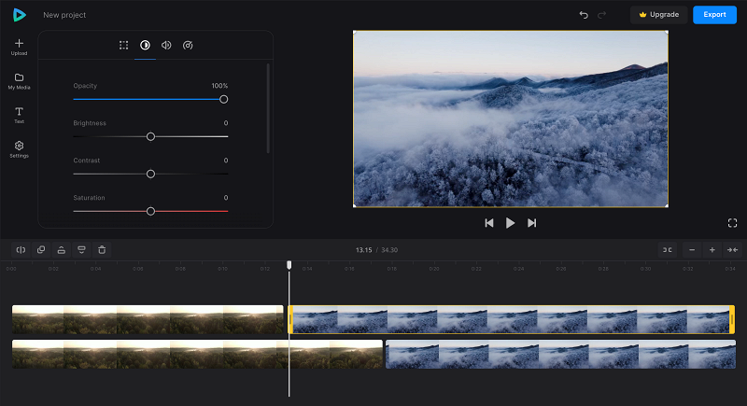
Task: Click the Contrast slider handle
Action: coord(150,174)
